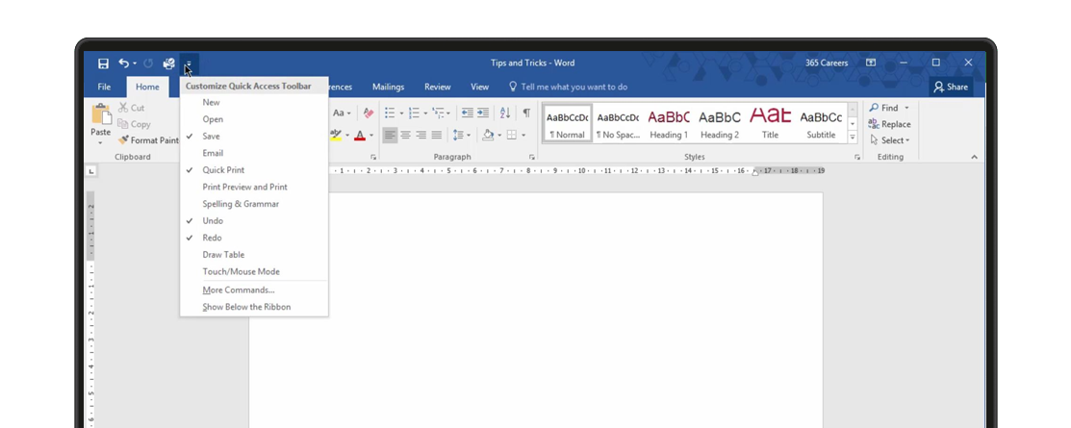Click the Undo arrow icon
The image size is (1071, 428).
point(123,63)
